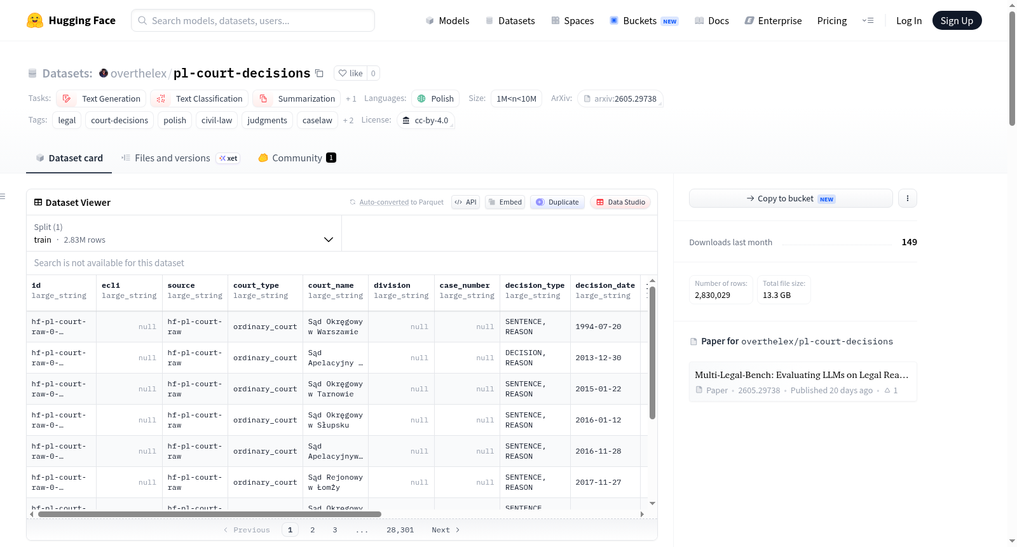The image size is (1017, 547).
Task: Click the judgments tag
Action: 267,120
